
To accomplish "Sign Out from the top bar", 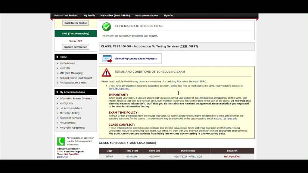I will pos(168,16).
